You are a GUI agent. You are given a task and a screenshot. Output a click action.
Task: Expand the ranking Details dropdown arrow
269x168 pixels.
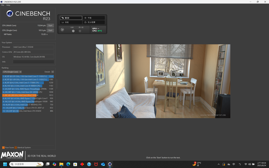(x=53, y=72)
